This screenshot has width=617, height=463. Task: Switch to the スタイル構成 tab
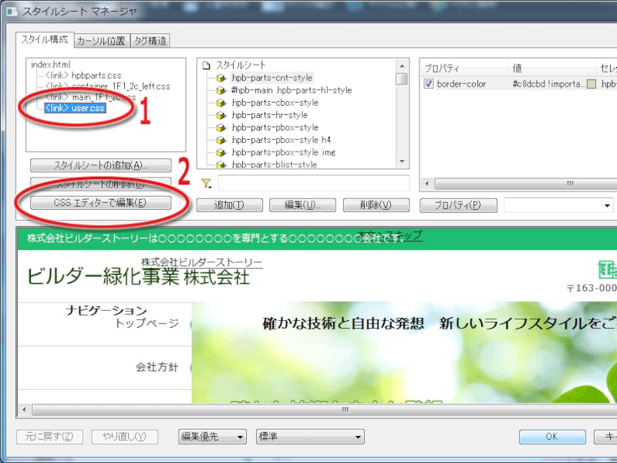[x=45, y=40]
